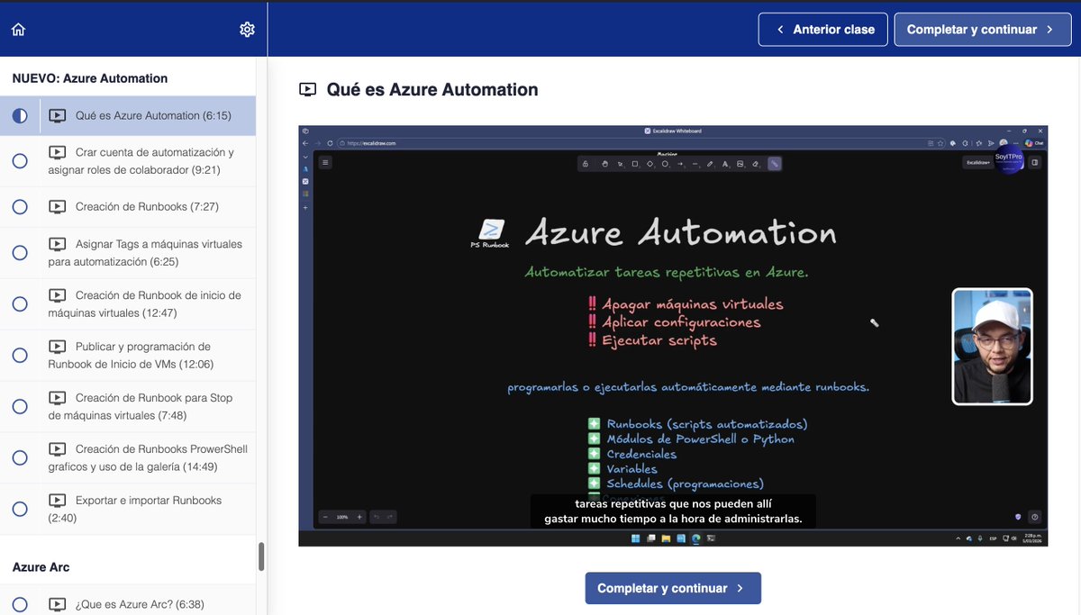The width and height of the screenshot is (1081, 615).
Task: Click the Excalidraw redo arrow
Action: coord(390,517)
